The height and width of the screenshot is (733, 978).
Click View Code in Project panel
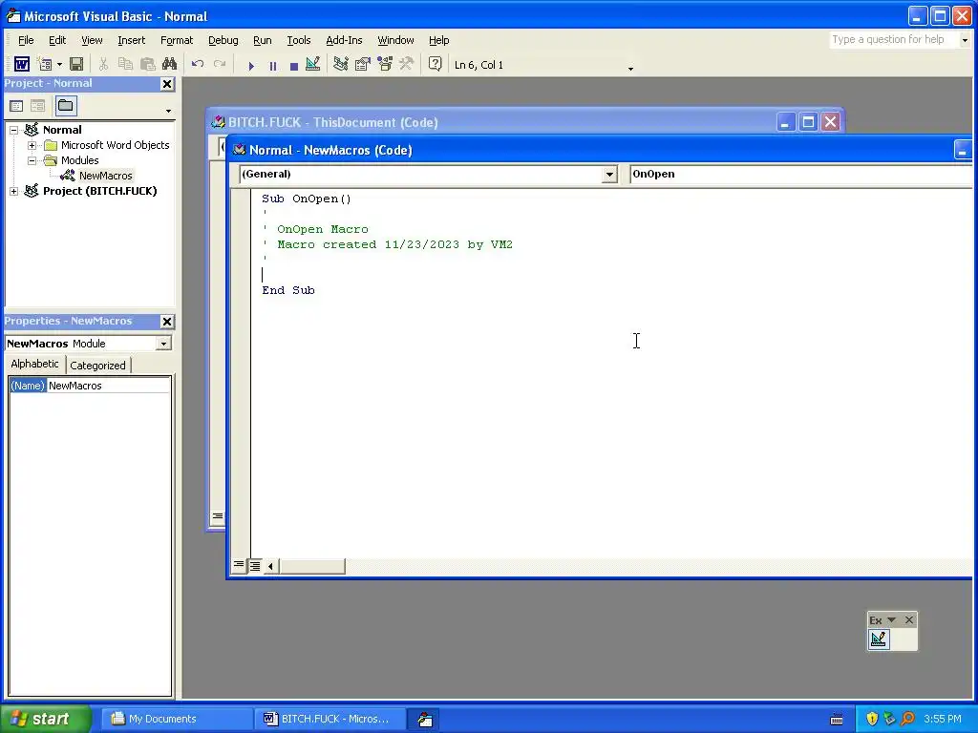pos(16,106)
